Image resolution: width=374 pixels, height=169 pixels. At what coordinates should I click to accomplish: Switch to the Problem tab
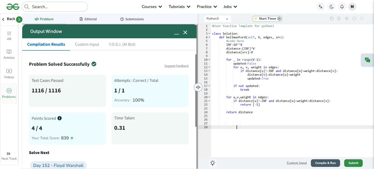[44, 19]
